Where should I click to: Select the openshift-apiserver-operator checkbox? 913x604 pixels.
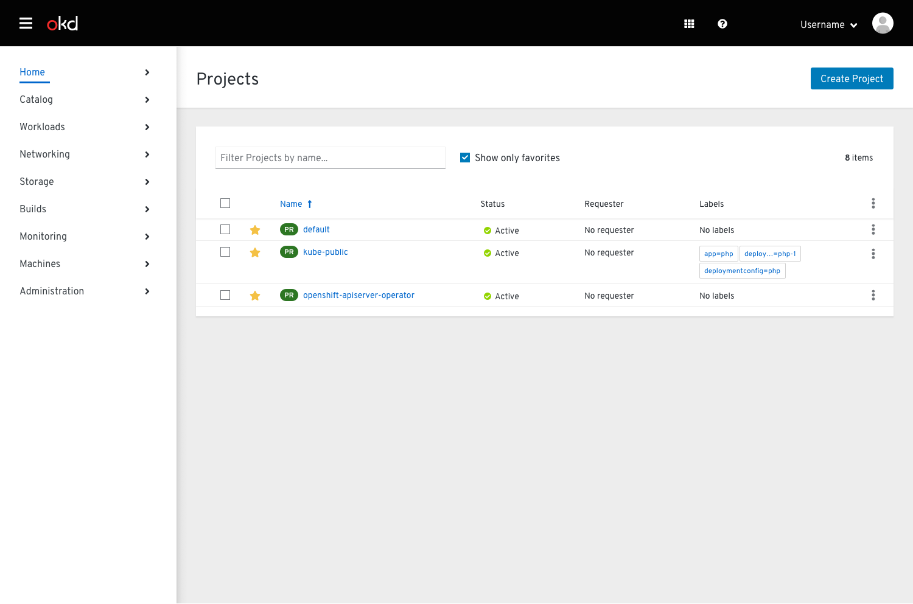(225, 295)
